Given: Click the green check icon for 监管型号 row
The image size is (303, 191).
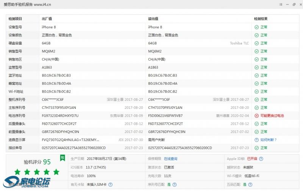Looking at the screenshot, I should (256, 67).
